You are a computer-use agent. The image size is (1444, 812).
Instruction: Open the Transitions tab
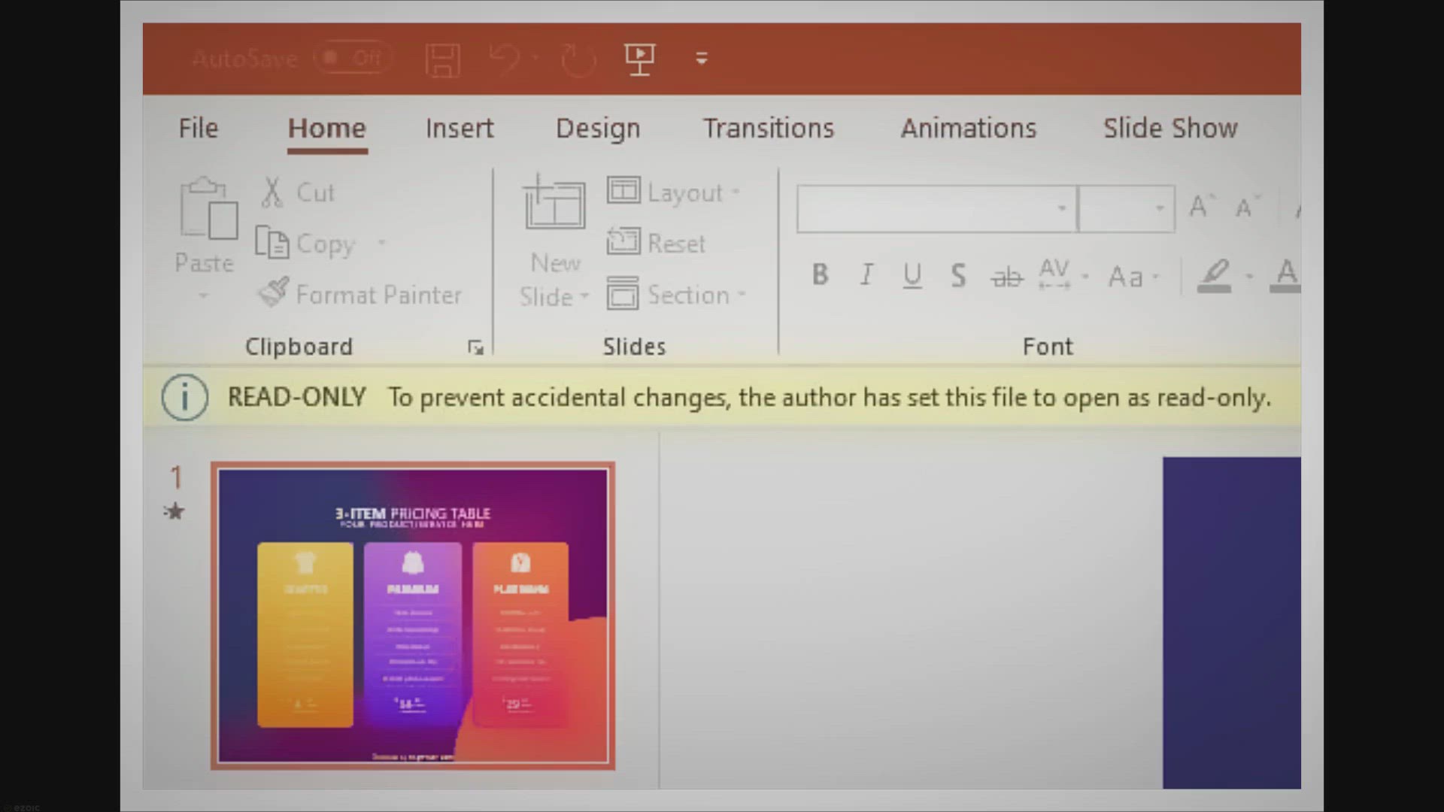768,129
